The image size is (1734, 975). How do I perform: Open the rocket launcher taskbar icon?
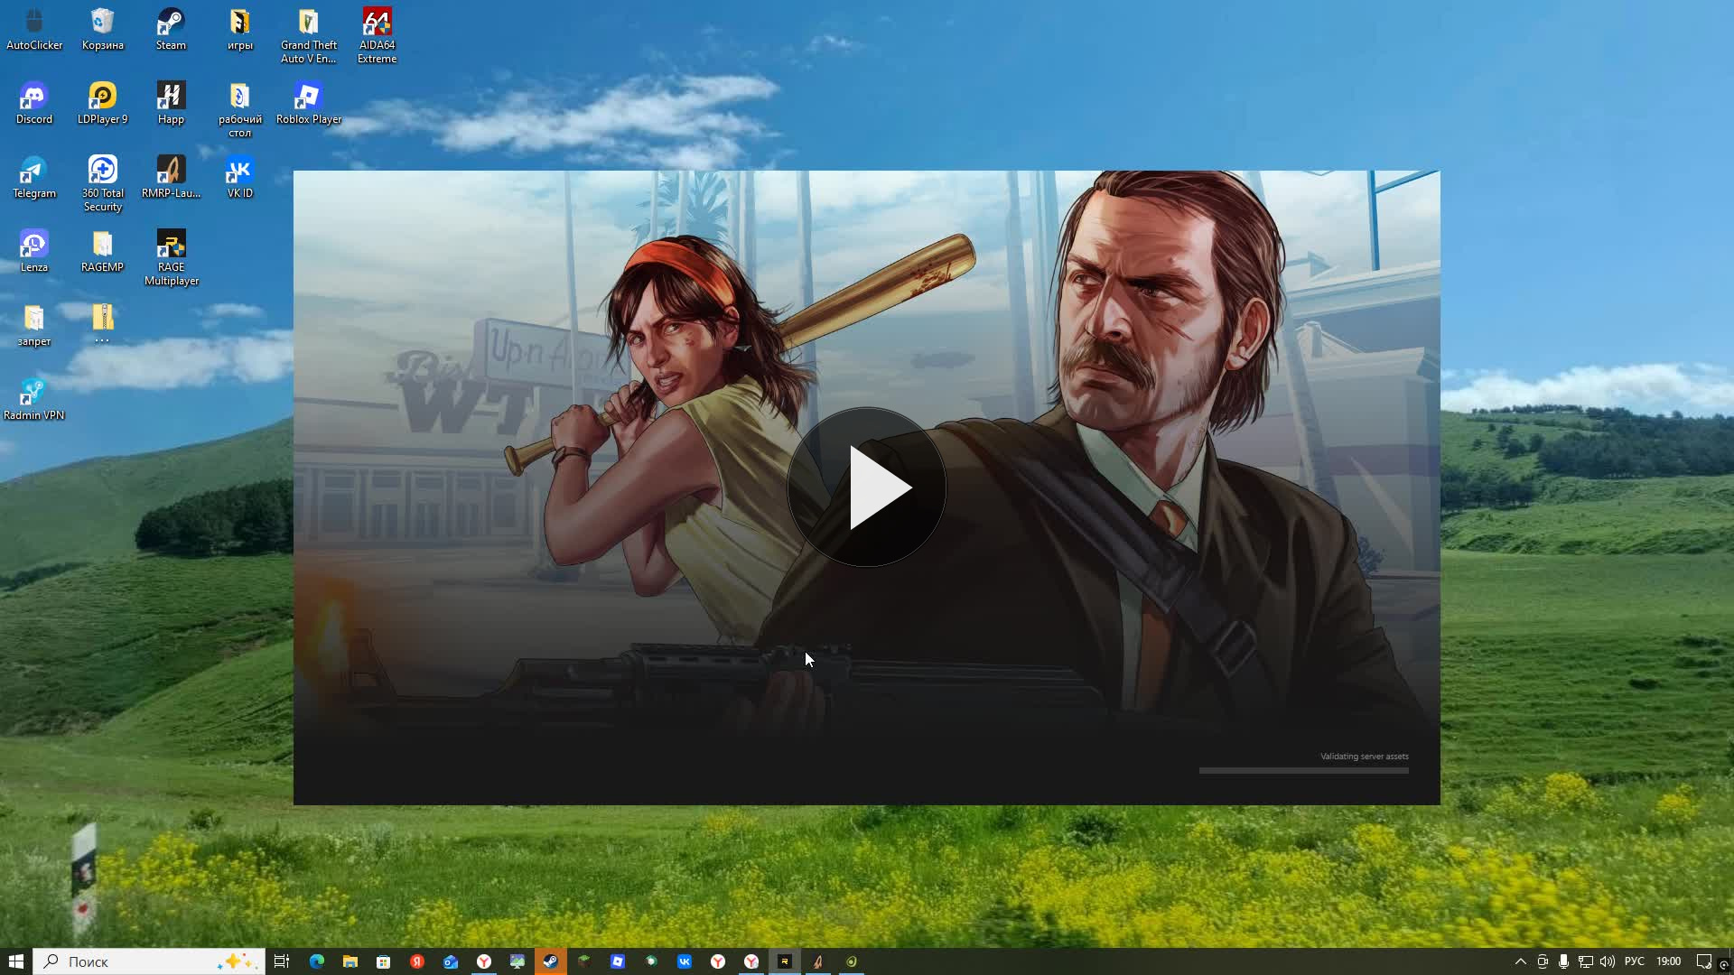pos(817,961)
